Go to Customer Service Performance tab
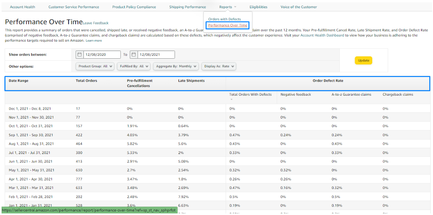 pyautogui.click(x=74, y=7)
